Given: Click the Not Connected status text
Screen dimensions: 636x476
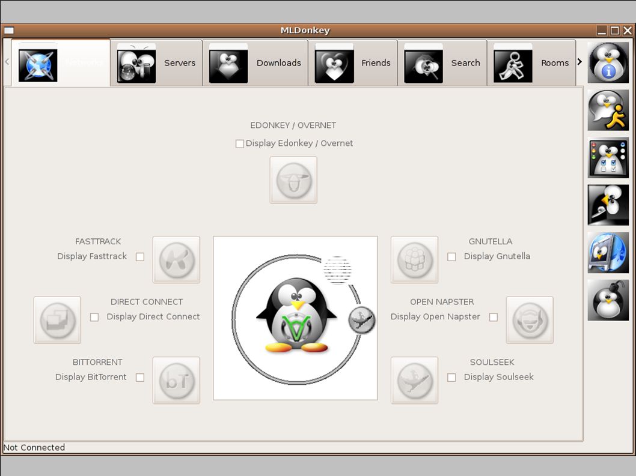Looking at the screenshot, I should tap(34, 447).
